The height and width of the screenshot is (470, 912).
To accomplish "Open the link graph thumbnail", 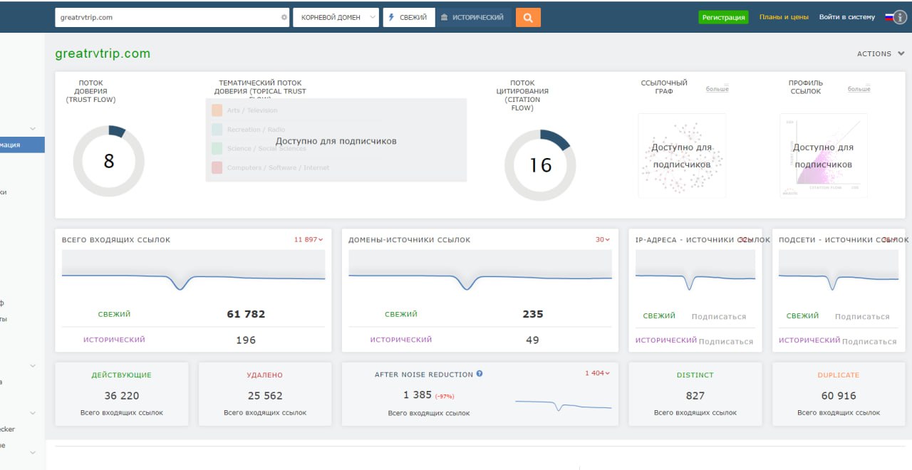I will point(681,156).
